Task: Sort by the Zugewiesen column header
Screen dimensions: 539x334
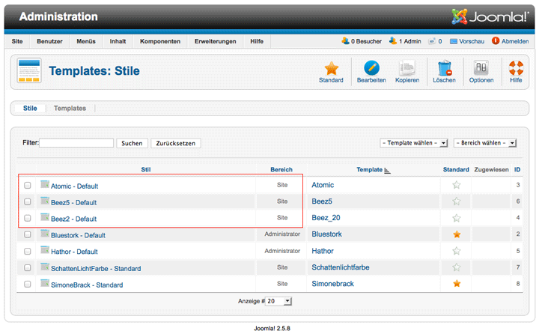Action: (x=491, y=169)
